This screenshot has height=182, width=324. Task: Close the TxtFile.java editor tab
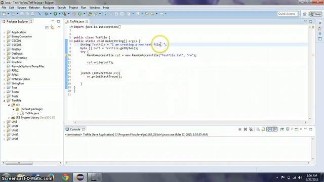[x=87, y=21]
